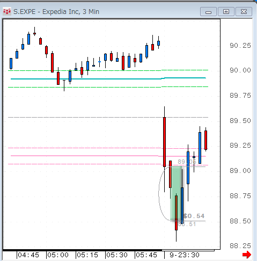Image resolution: width=257 pixels, height=261 pixels.
Task: Click the 05:15 time axis label
Action: (87, 255)
